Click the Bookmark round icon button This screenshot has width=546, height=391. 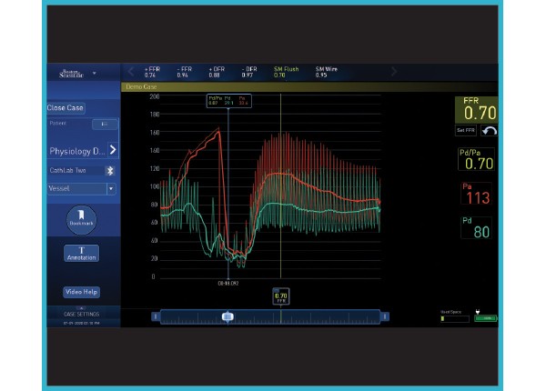(x=82, y=219)
